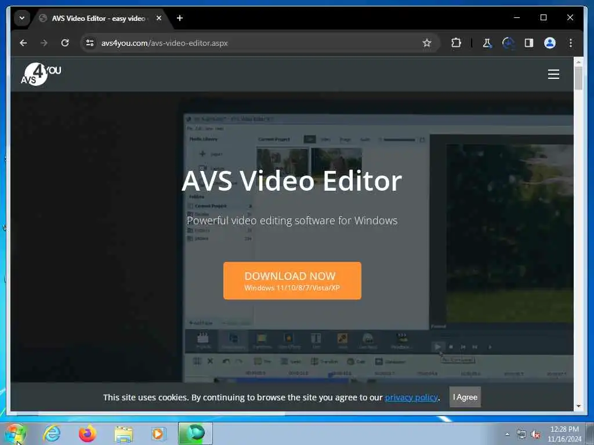Click the active green taskbar app icon

195,433
